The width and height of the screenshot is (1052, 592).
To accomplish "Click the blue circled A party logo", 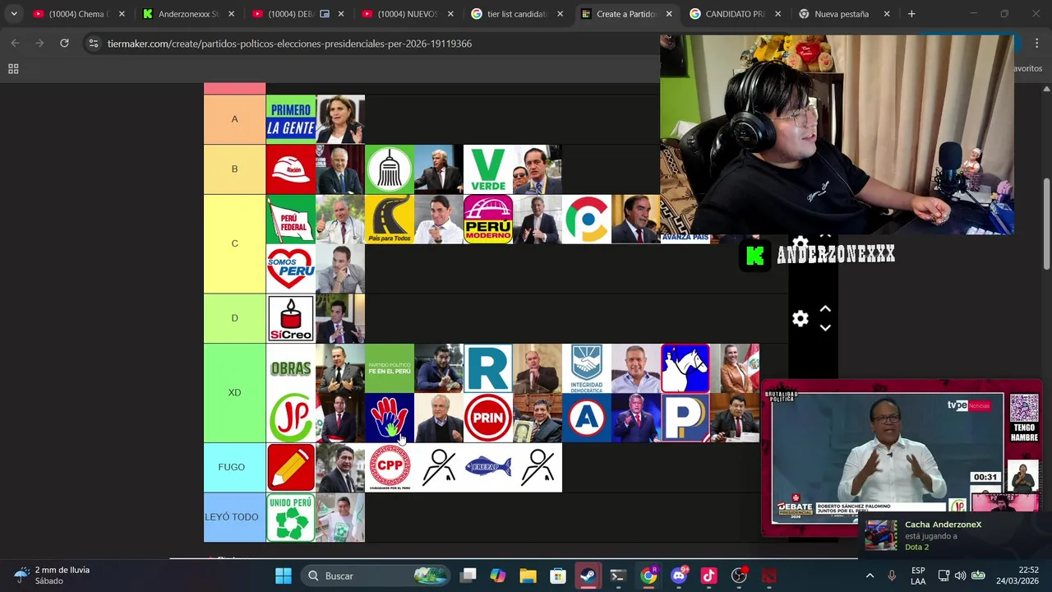I will click(587, 418).
